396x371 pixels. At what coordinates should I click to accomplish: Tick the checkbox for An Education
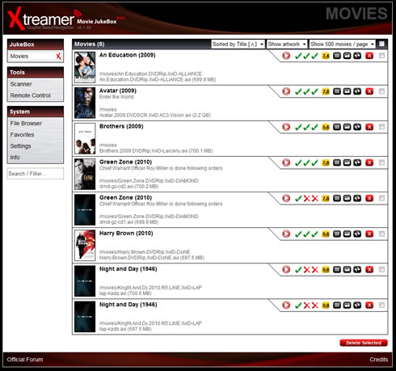[381, 56]
